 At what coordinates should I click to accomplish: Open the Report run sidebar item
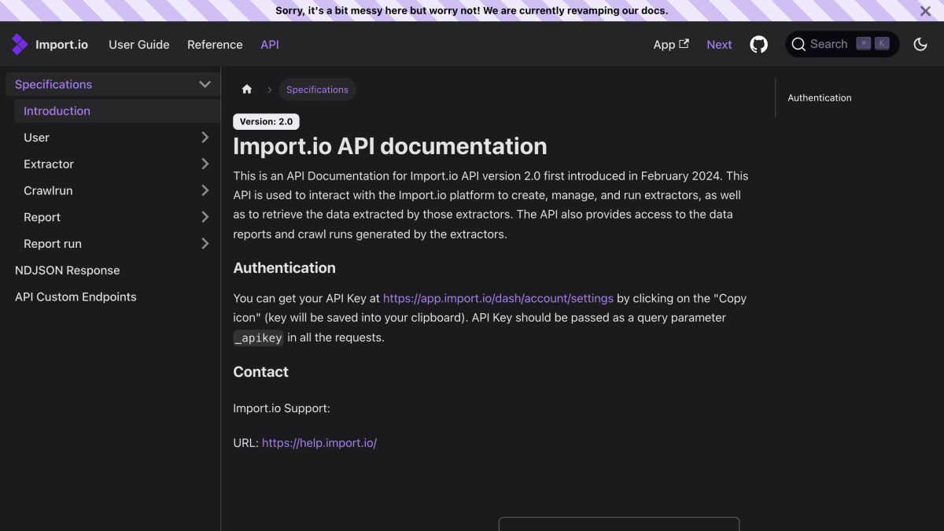click(53, 244)
